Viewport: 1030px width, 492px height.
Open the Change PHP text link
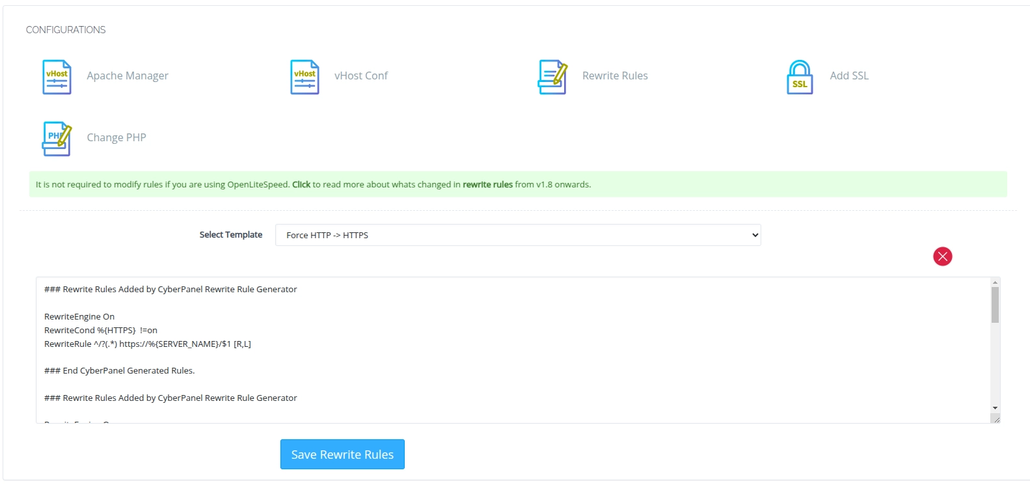(116, 138)
